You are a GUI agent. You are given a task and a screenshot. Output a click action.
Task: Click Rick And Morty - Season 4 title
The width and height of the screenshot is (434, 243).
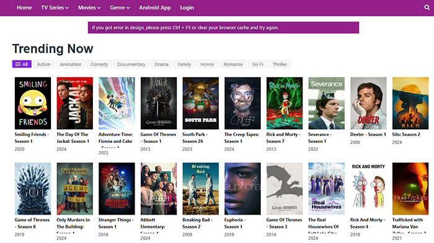pyautogui.click(x=368, y=223)
